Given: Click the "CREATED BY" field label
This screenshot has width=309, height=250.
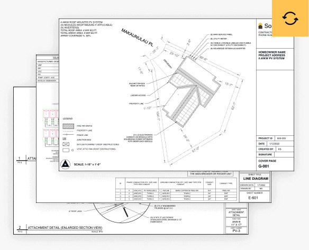Looking at the screenshot, I should click(x=266, y=149).
